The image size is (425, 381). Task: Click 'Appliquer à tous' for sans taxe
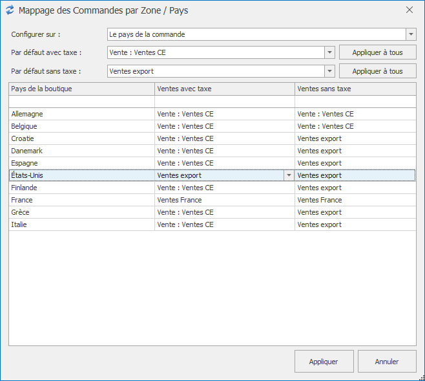[x=377, y=71]
